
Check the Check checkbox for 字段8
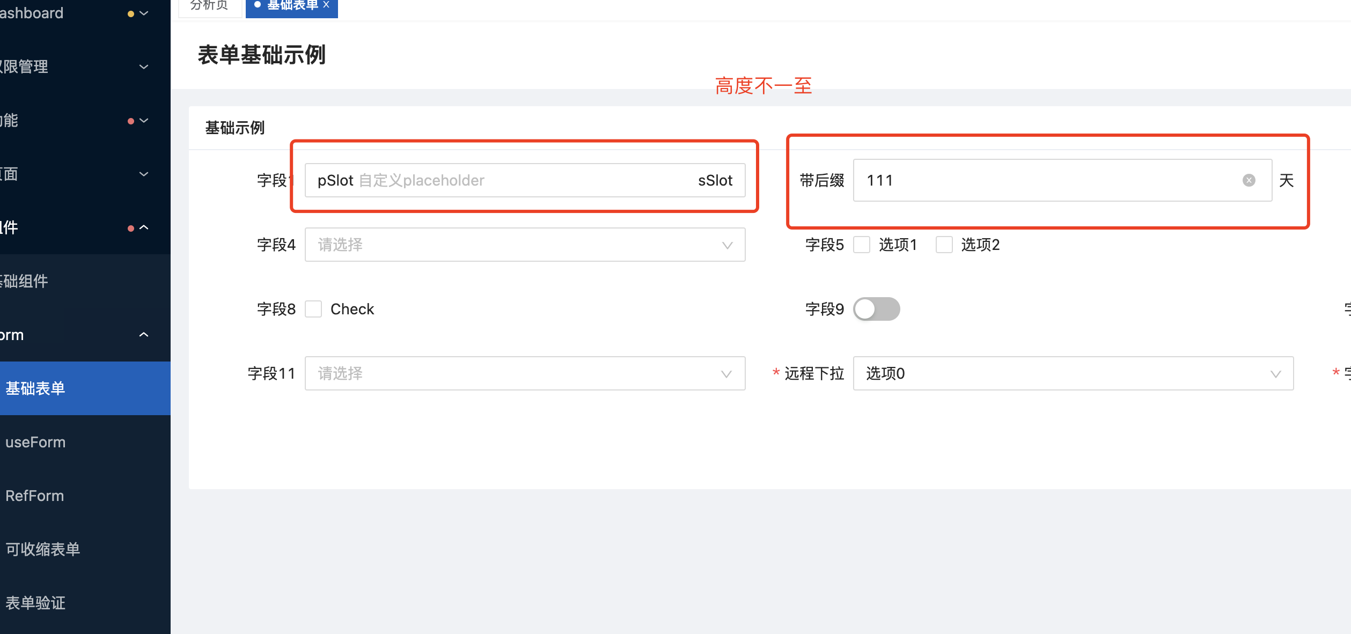click(x=313, y=309)
